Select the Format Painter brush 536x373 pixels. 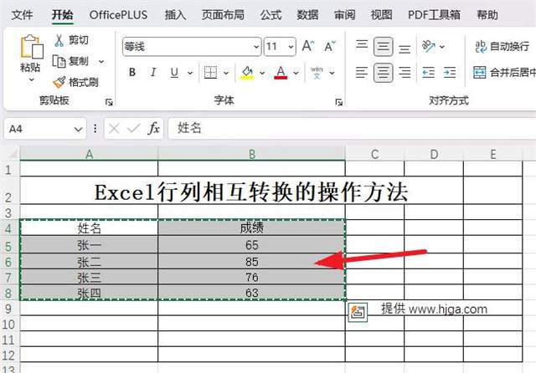[59, 82]
